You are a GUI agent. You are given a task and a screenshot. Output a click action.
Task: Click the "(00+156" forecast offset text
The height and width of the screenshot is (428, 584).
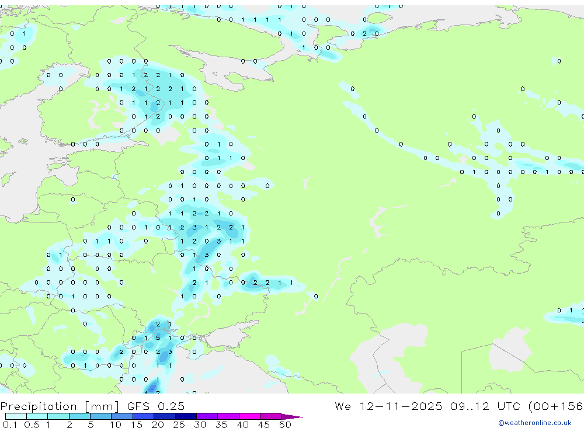555,406
